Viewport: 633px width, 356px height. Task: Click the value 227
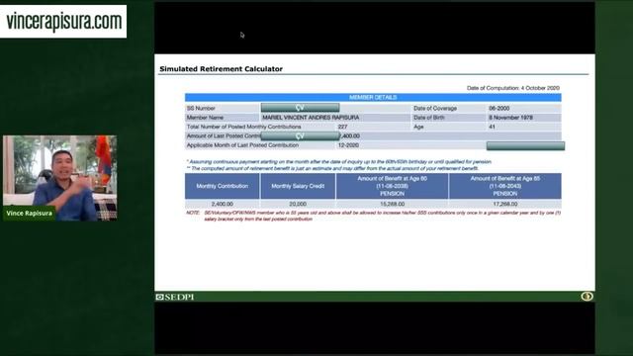point(342,127)
